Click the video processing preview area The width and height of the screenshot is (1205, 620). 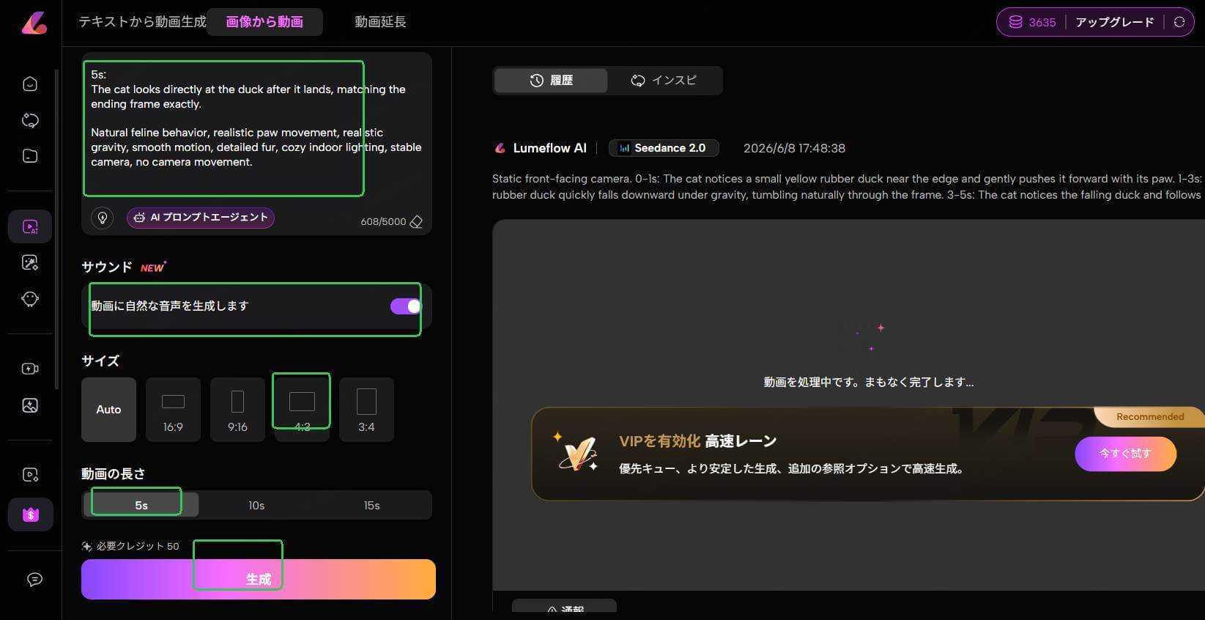click(x=848, y=405)
